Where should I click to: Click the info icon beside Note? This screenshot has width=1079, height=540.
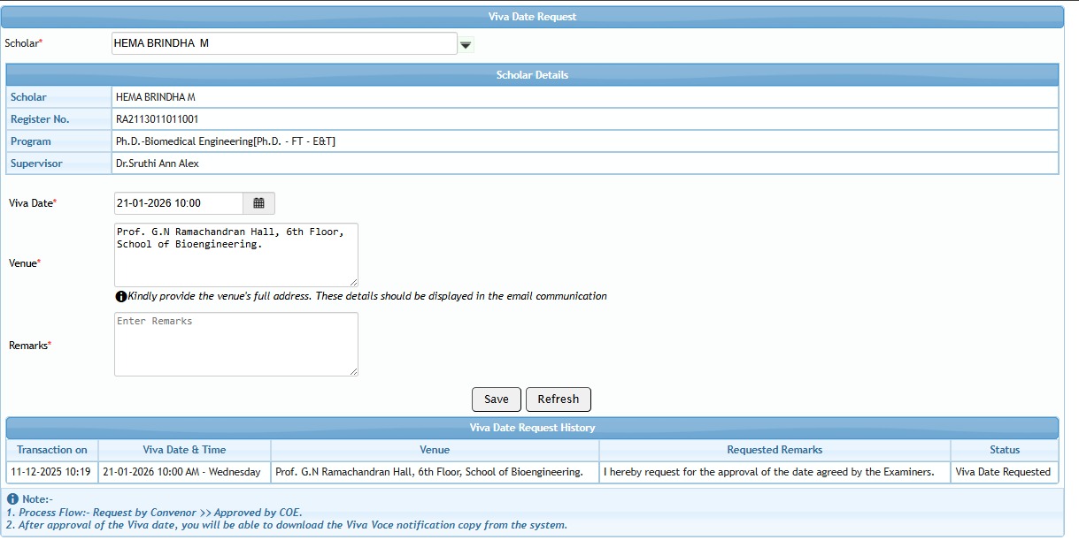(12, 499)
